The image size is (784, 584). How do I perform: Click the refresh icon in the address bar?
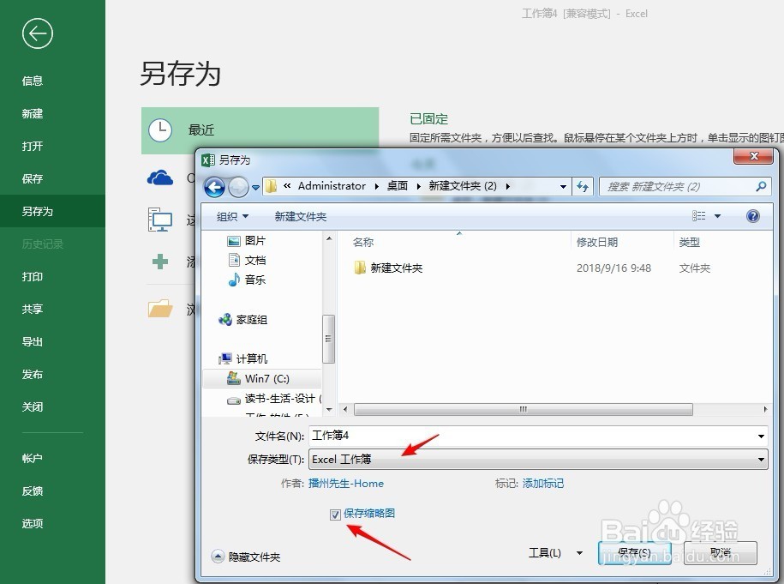point(582,186)
